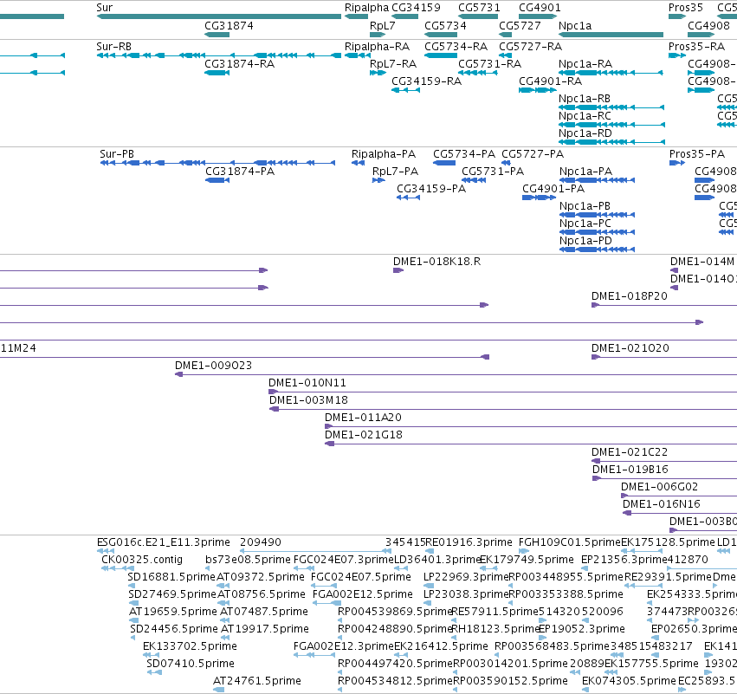Screen dimensions: 737x694
Task: Click EST EK133702.5prime
Action: [151, 655]
